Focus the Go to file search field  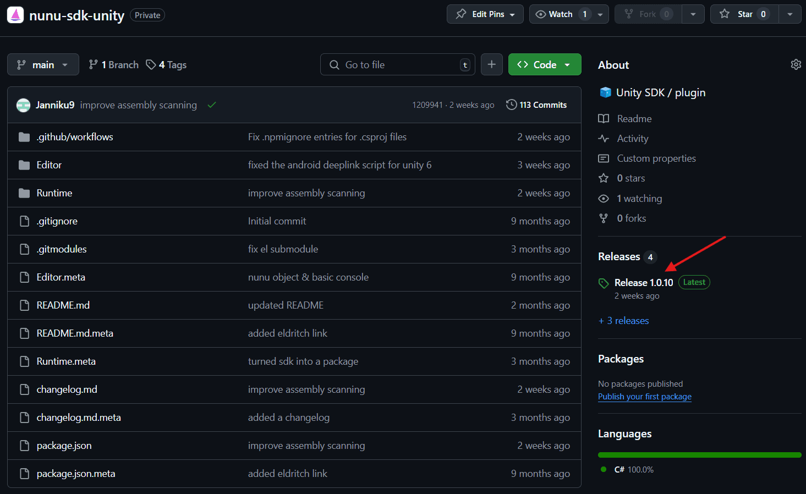tap(398, 64)
